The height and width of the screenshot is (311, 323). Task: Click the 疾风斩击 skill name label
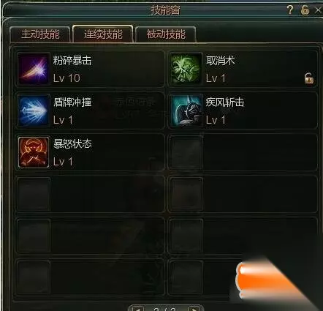225,102
